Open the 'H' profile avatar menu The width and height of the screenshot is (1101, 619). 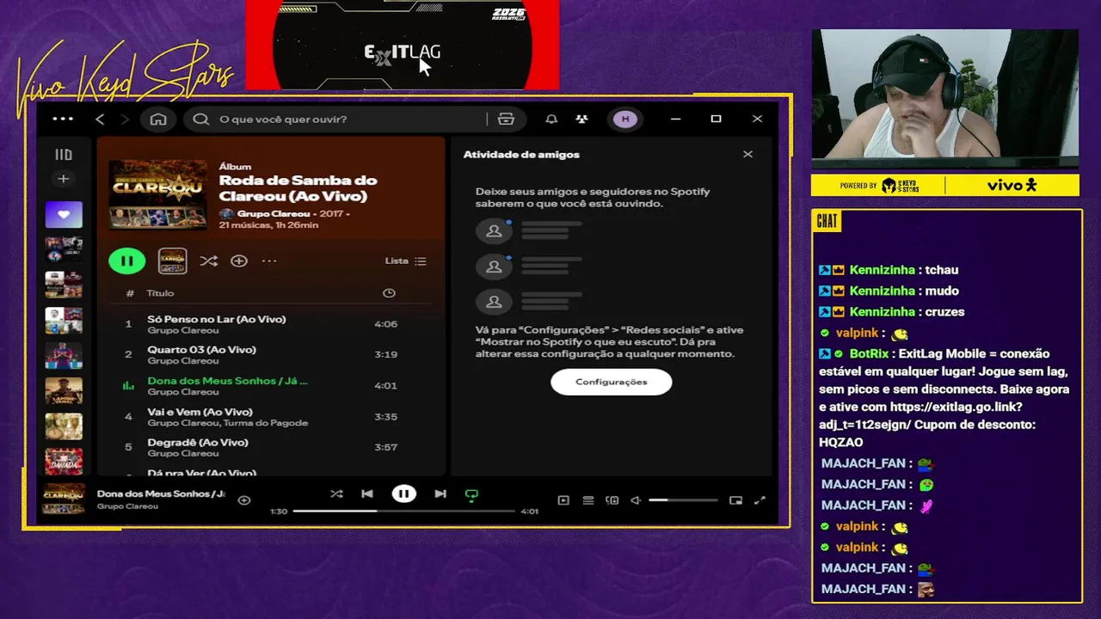pyautogui.click(x=625, y=119)
